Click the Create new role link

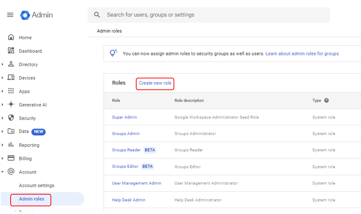155,83
